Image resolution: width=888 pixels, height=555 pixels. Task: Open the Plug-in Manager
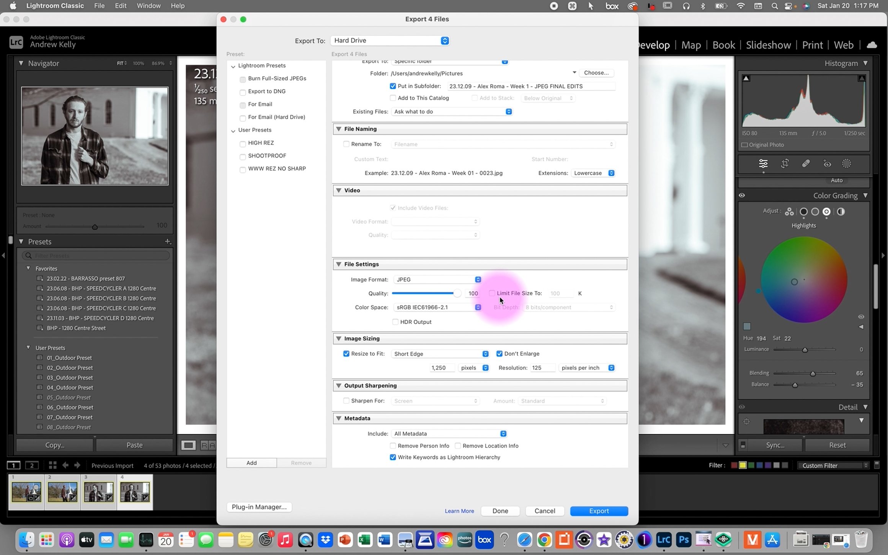click(259, 507)
